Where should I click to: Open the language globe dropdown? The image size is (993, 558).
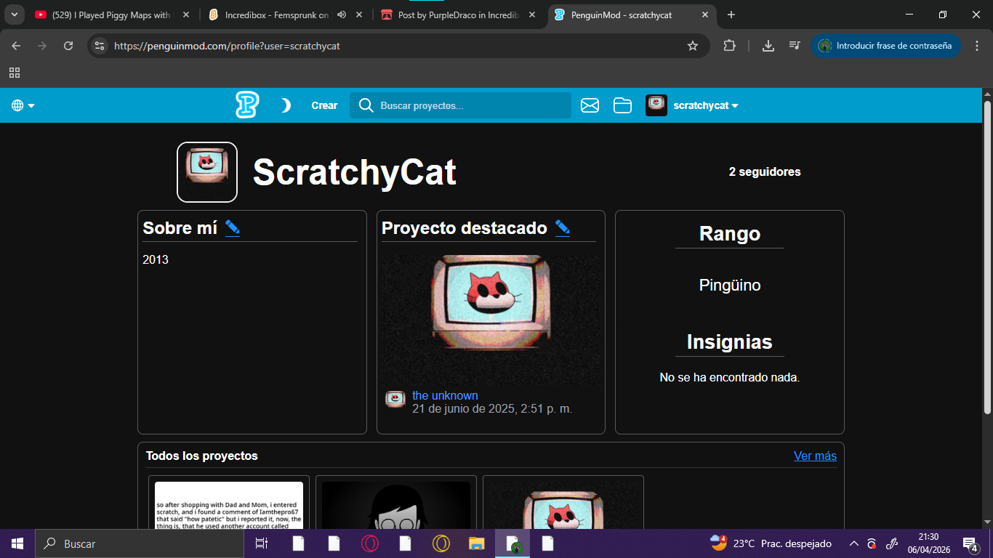coord(23,105)
